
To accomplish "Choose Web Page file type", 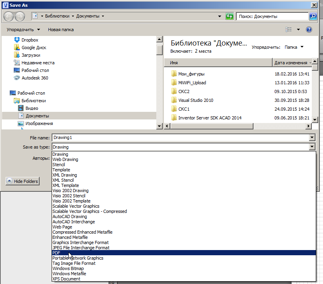I will coord(184,227).
